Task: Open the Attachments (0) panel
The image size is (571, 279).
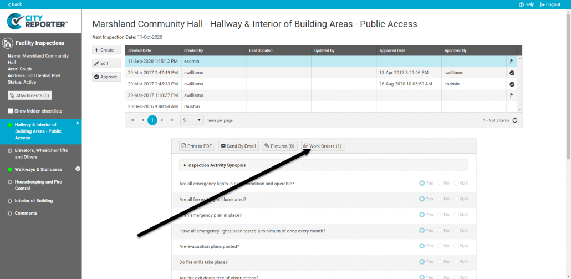Action: coord(30,95)
